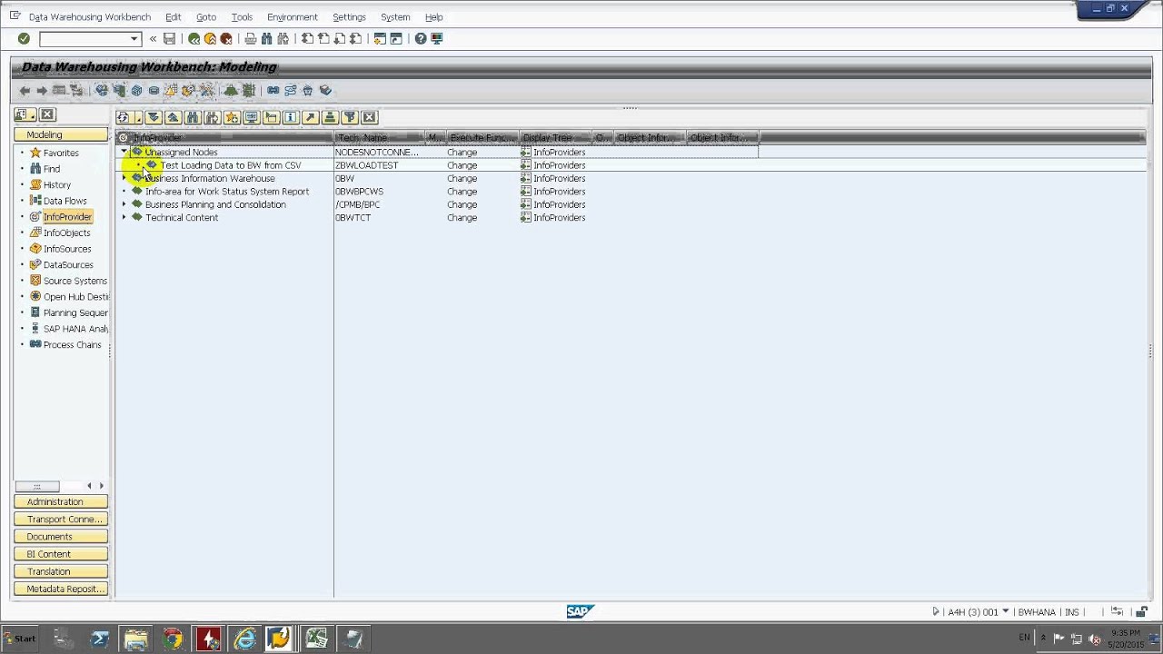1163x654 pixels.
Task: Click the Set Filter funnel icon
Action: [x=350, y=118]
